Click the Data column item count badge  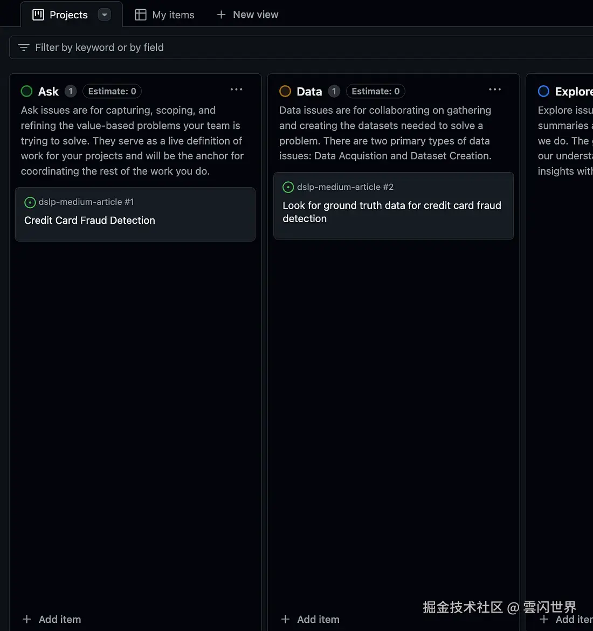[334, 91]
